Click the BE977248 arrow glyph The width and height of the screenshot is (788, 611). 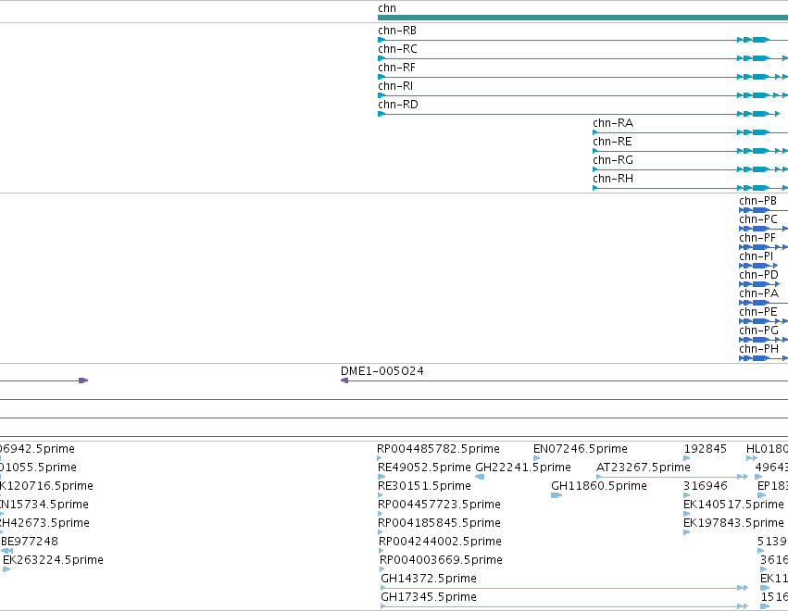point(7,551)
